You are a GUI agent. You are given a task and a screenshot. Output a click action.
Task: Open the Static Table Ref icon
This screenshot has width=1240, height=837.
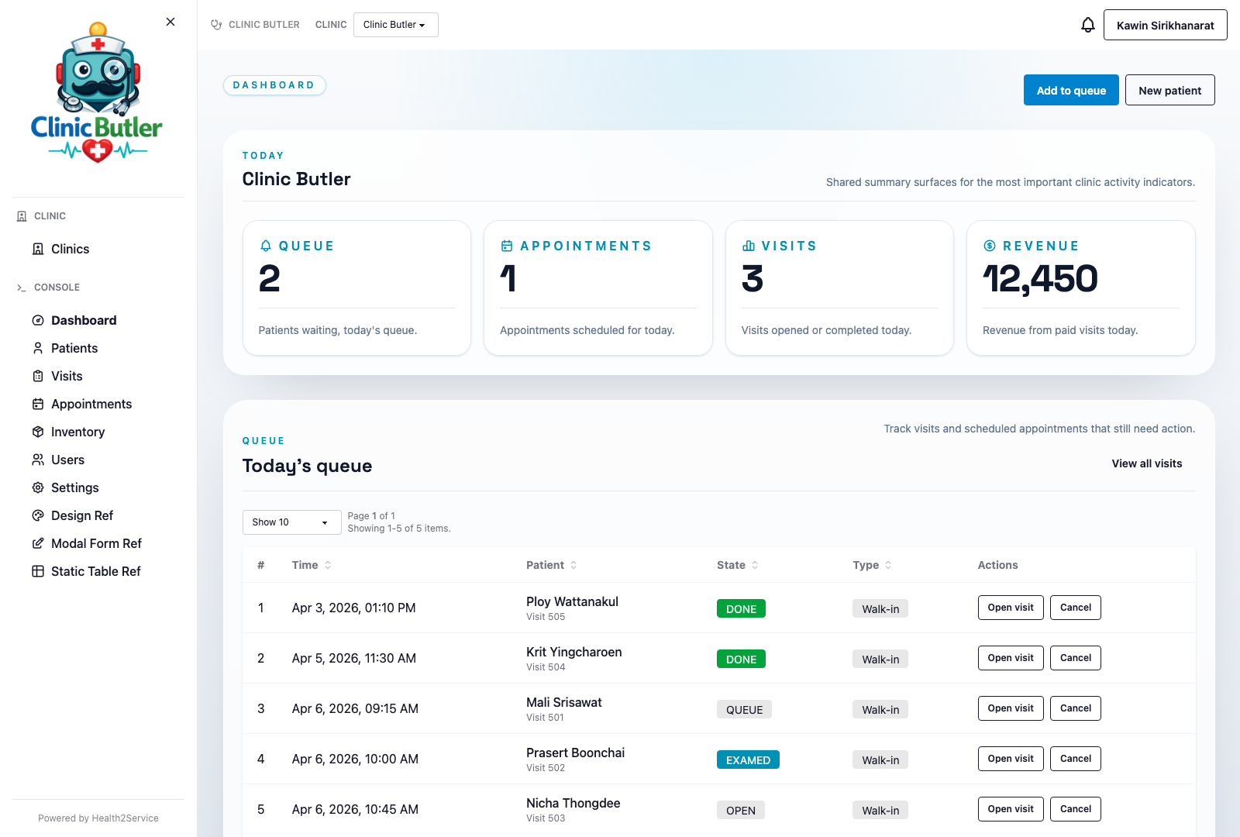(38, 571)
